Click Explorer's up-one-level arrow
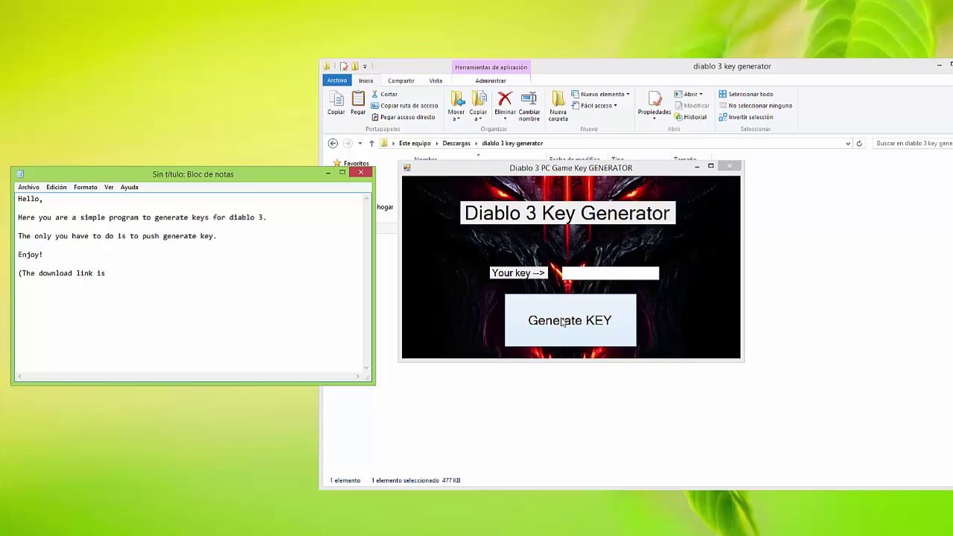 (x=372, y=143)
